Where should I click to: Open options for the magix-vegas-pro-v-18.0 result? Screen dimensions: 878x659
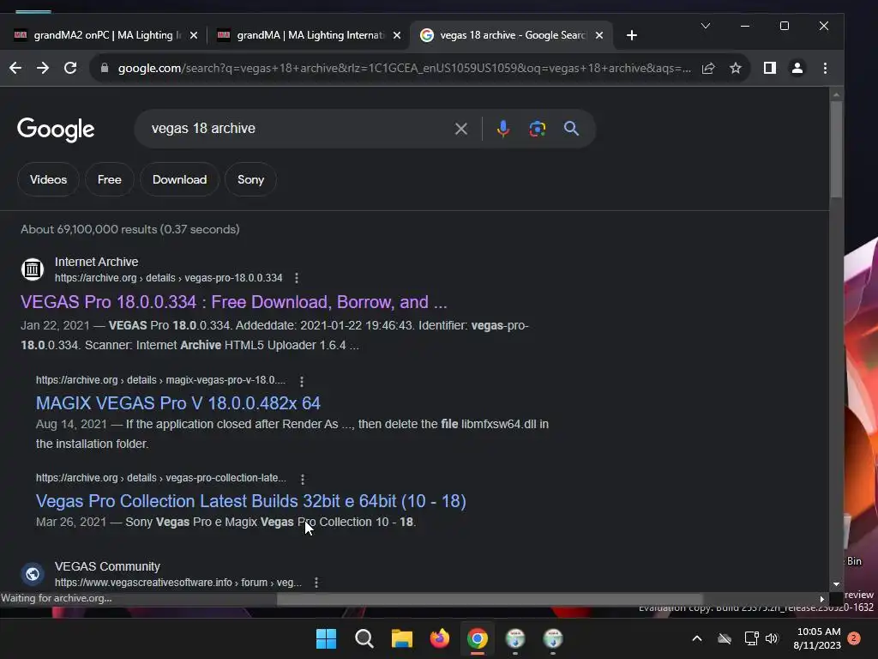301,382
